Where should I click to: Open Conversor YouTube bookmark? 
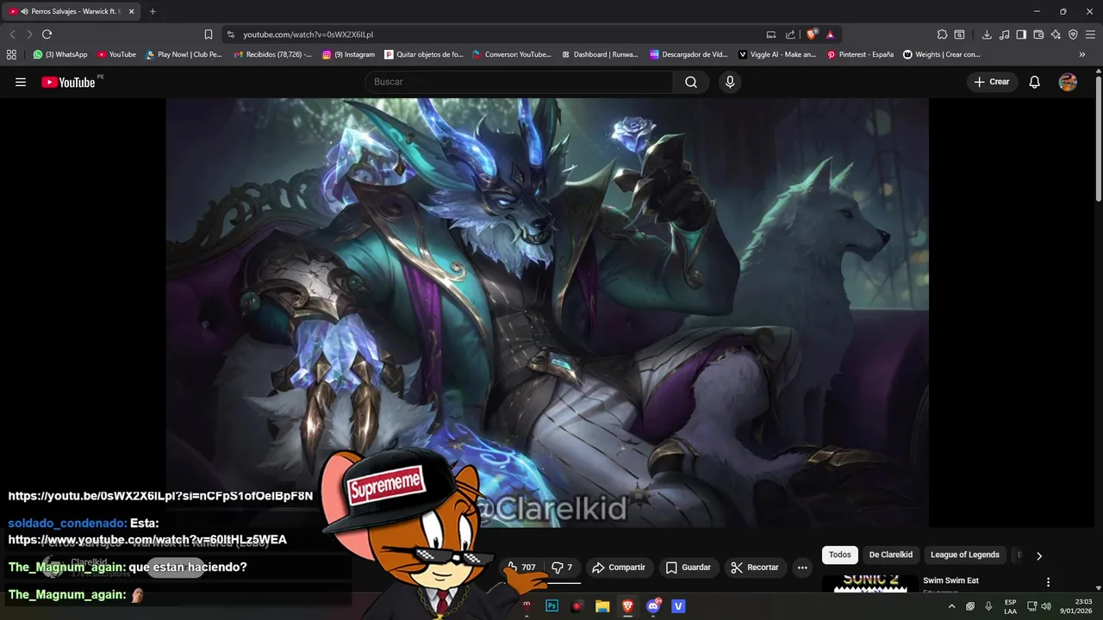click(512, 54)
